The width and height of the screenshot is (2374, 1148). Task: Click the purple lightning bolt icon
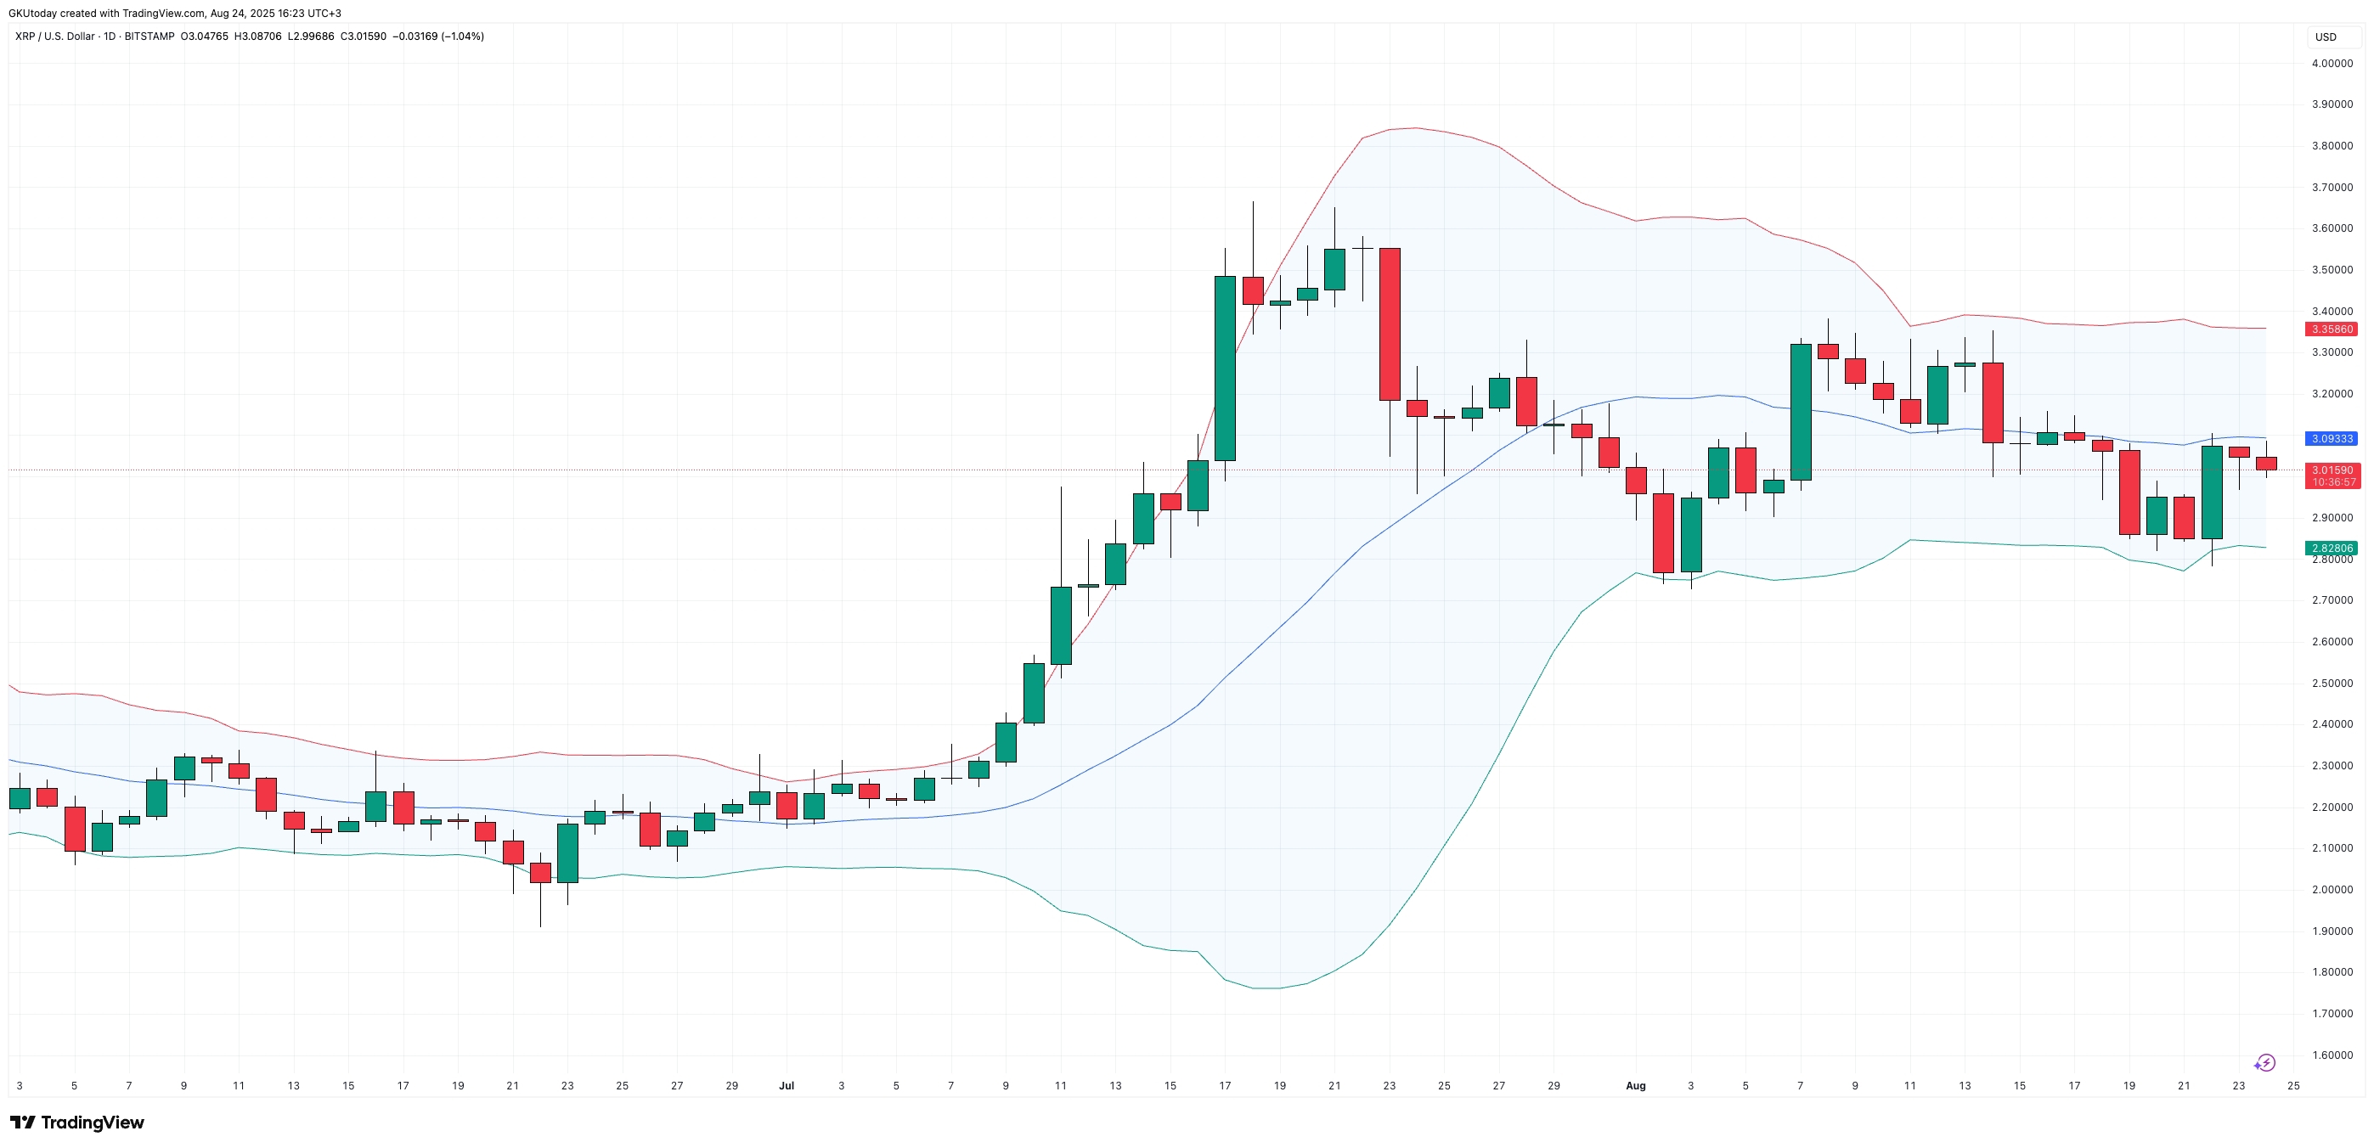[2265, 1062]
